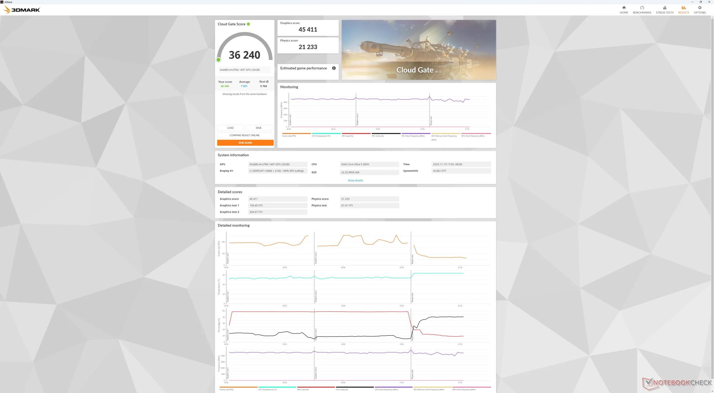Image resolution: width=714 pixels, height=393 pixels.
Task: Go to Benchmarks section
Action: click(642, 9)
